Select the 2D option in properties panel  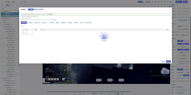[180, 41]
